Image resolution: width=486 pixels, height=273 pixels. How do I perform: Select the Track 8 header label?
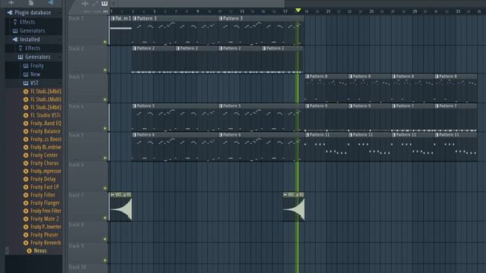(76, 224)
